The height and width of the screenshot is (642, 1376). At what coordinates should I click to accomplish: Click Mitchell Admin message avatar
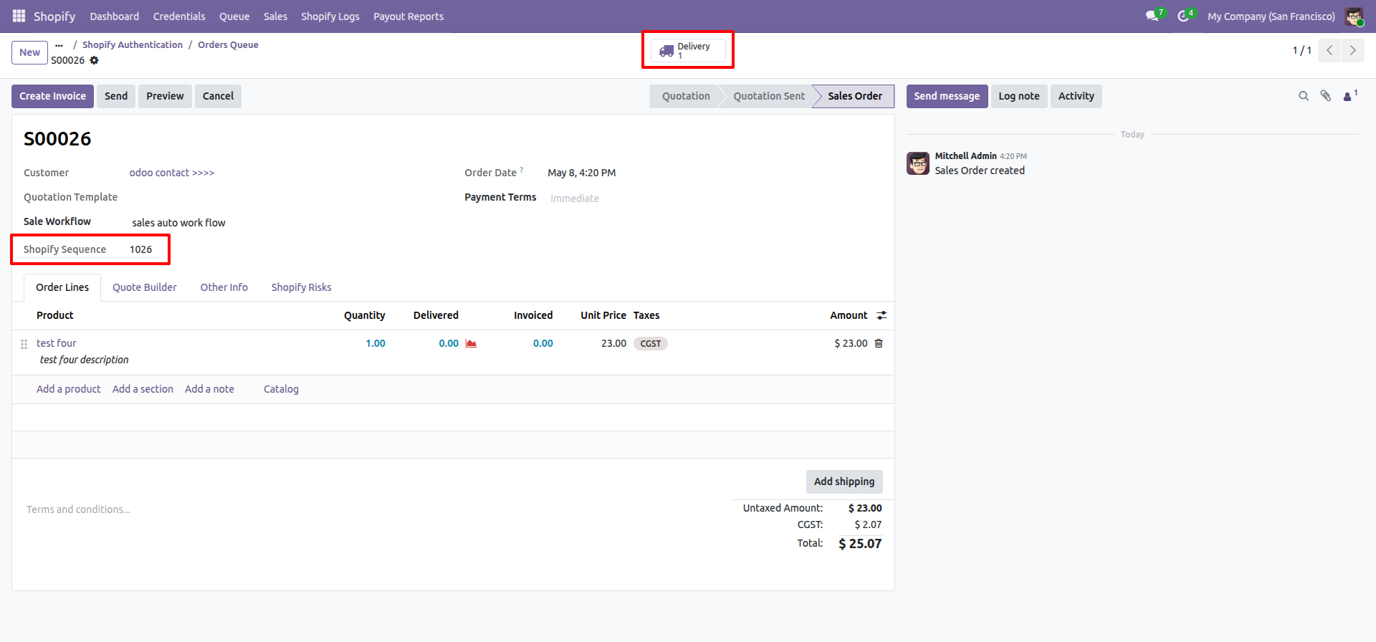(917, 163)
